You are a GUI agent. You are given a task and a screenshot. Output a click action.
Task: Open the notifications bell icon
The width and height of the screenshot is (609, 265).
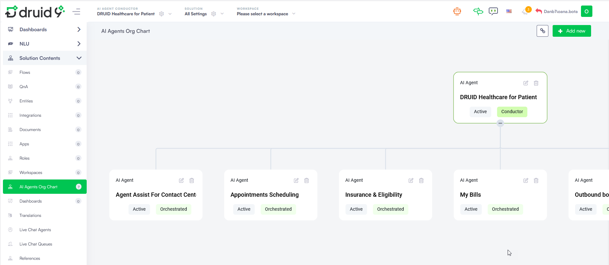[525, 11]
